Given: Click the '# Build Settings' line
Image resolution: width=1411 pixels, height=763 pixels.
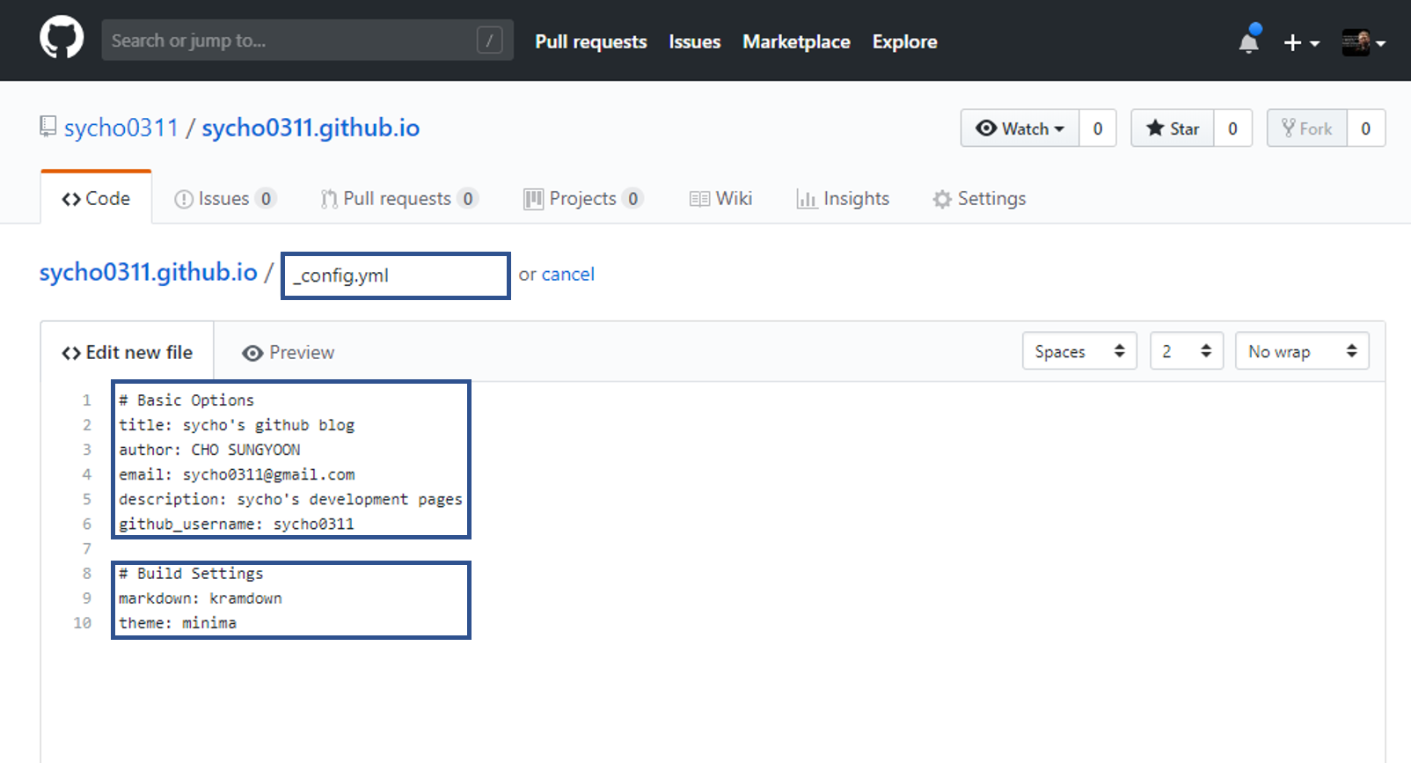Looking at the screenshot, I should coord(191,573).
